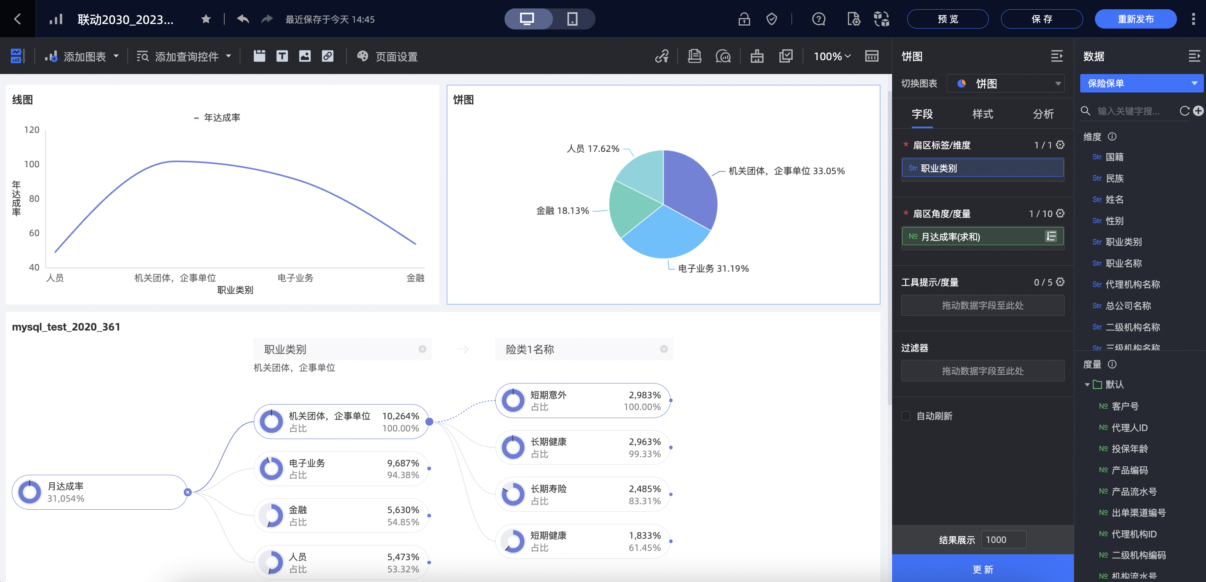
Task: Click the 更新 update button
Action: point(983,569)
